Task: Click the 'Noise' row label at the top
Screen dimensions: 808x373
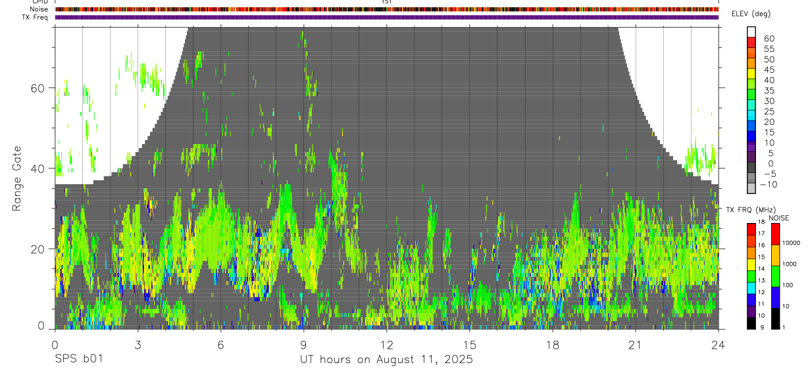Action: 39,10
